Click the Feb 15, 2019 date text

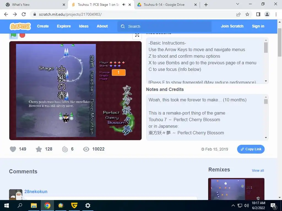click(216, 149)
